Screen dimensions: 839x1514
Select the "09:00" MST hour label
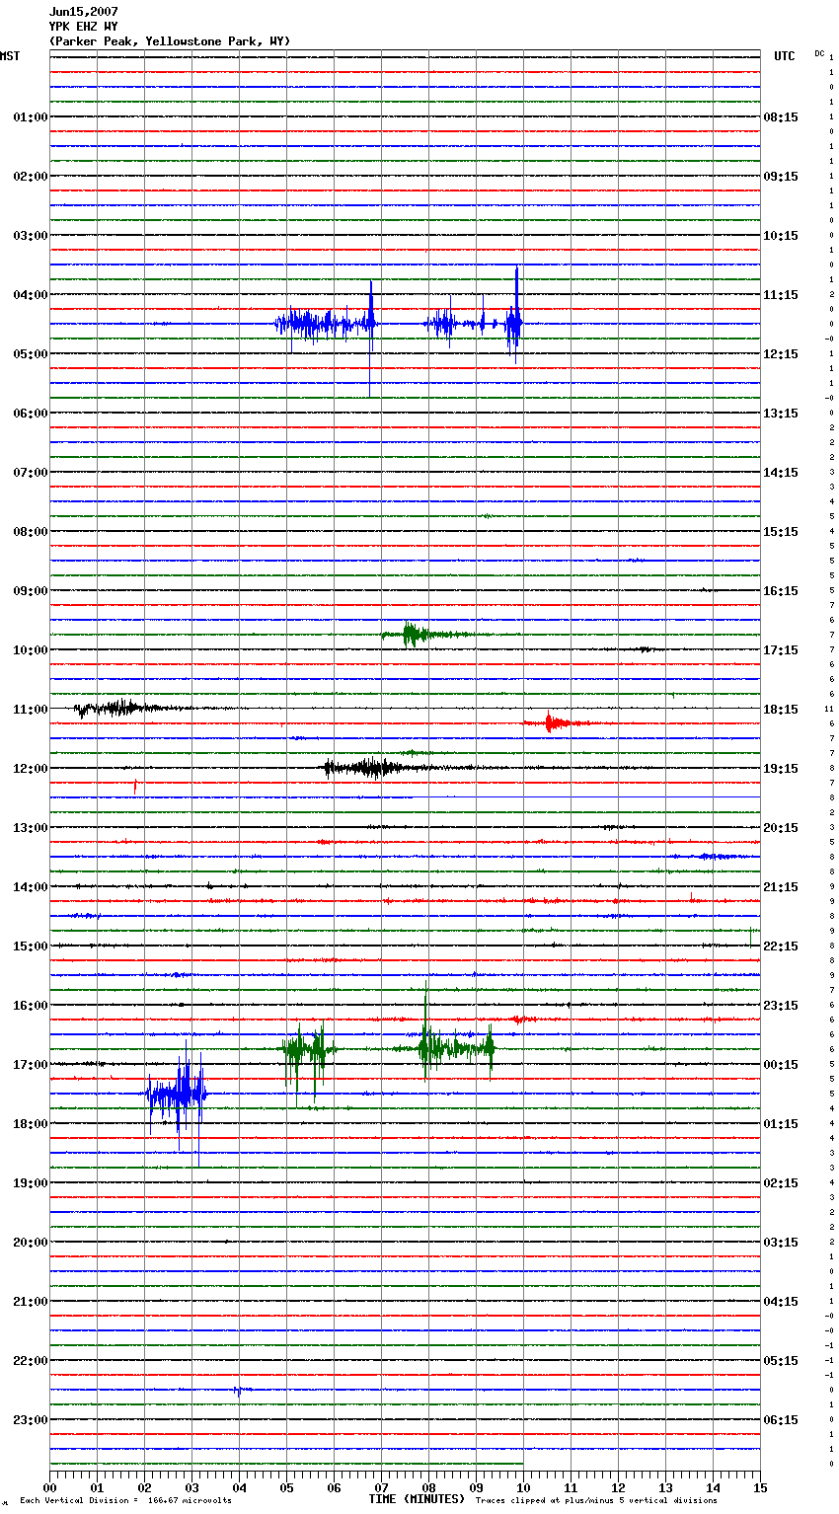[x=31, y=591]
